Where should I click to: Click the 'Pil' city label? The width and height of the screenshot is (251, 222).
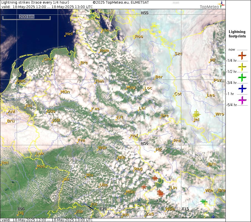click(212, 60)
